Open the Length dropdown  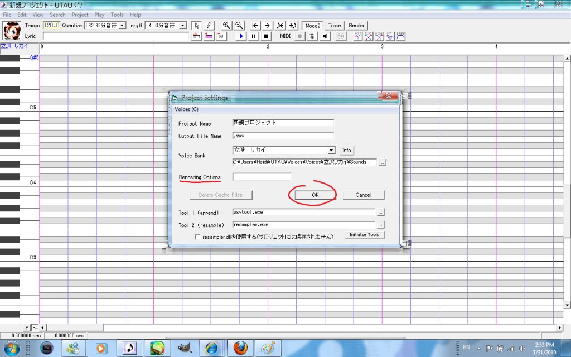click(x=183, y=26)
